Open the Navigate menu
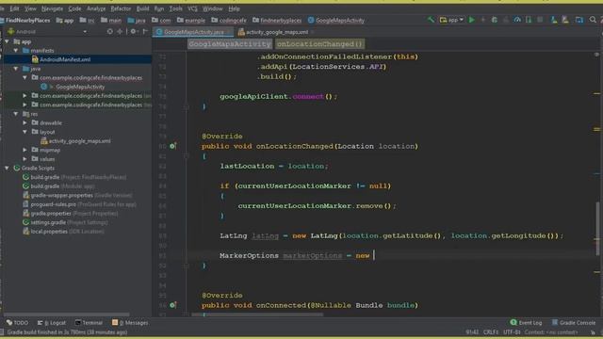 coord(52,8)
